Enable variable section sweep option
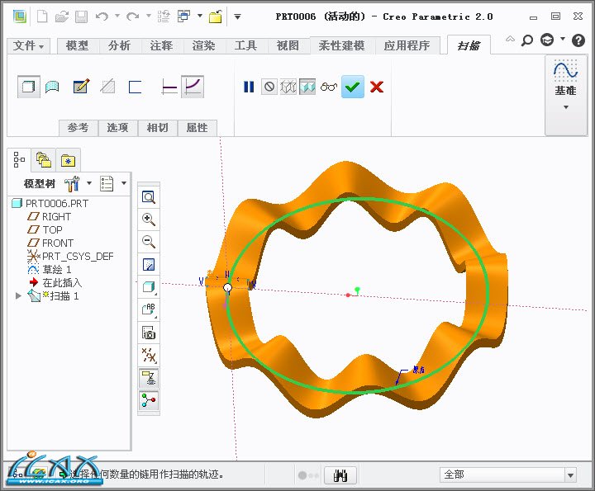The height and width of the screenshot is (491, 595). click(x=193, y=87)
